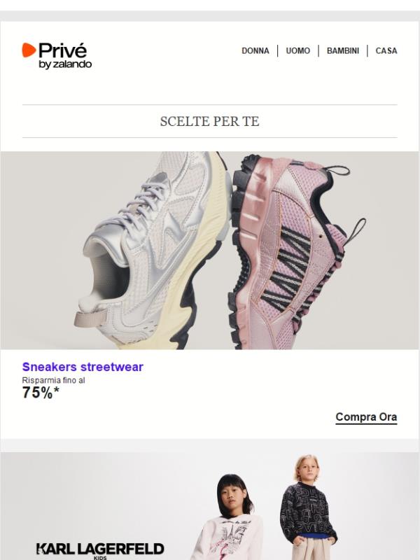Open the Sneakers streetwear title link
Screen dimensions: 420x560
point(83,367)
